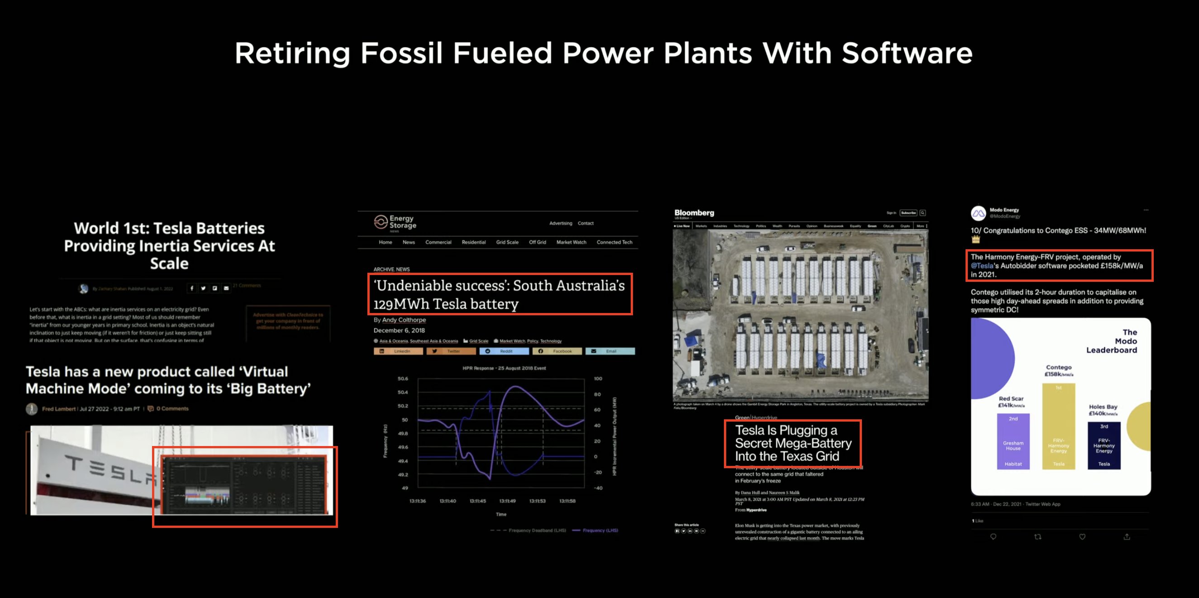Open News in Energy Storage navigation

pos(409,242)
